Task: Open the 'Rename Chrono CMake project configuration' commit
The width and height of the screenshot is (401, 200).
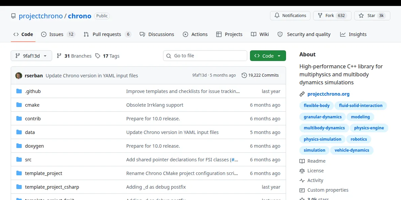Action: [182, 173]
